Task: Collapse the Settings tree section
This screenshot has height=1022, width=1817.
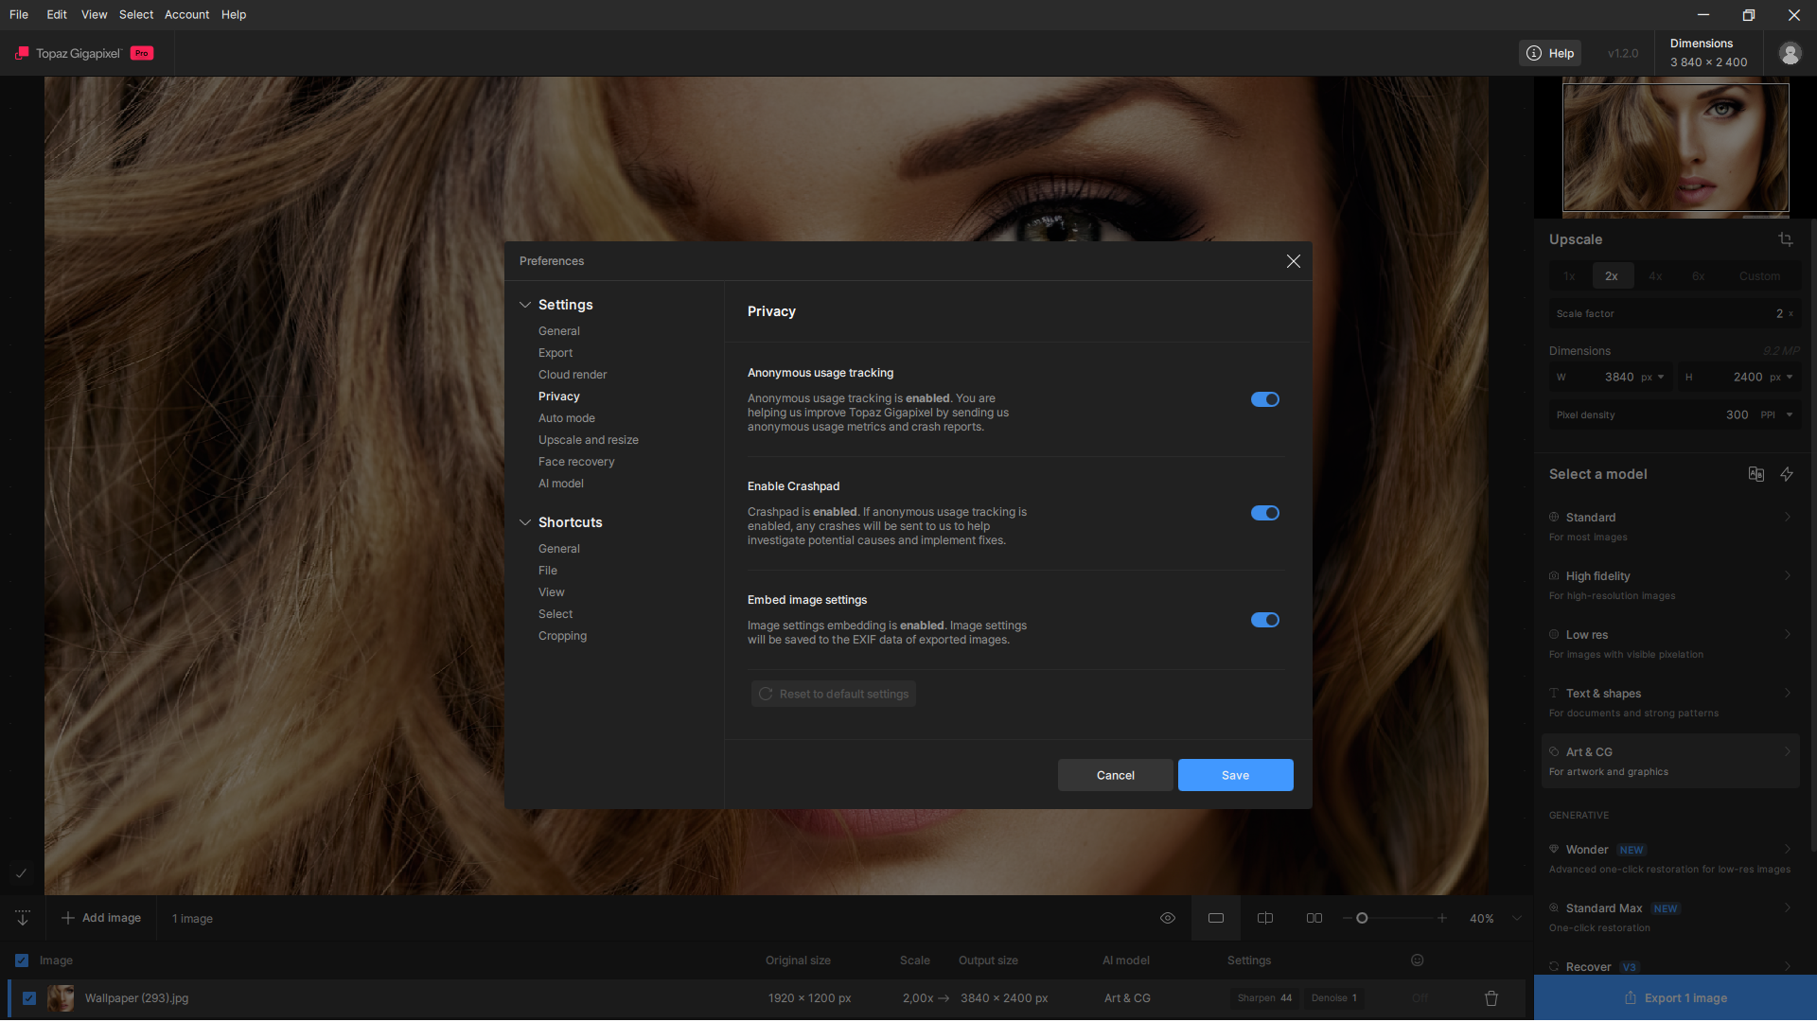Action: (x=525, y=305)
